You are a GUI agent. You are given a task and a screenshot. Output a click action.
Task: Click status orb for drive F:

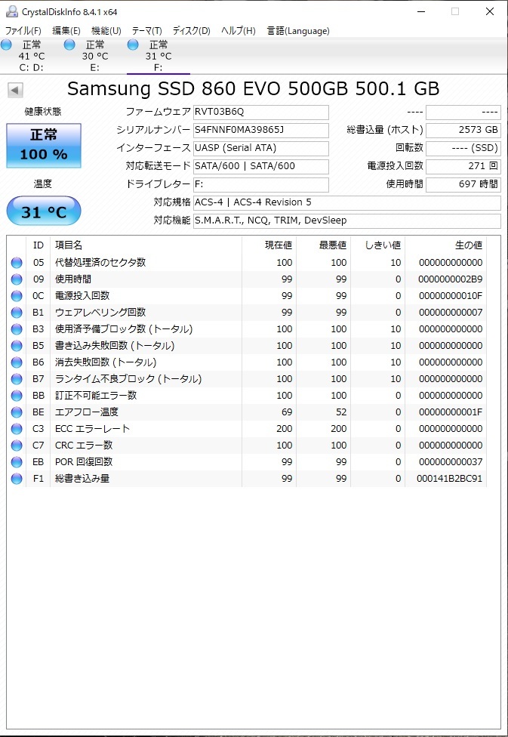click(133, 45)
